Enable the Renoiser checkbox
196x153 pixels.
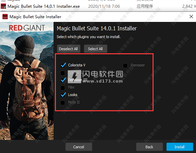[x=125, y=65]
